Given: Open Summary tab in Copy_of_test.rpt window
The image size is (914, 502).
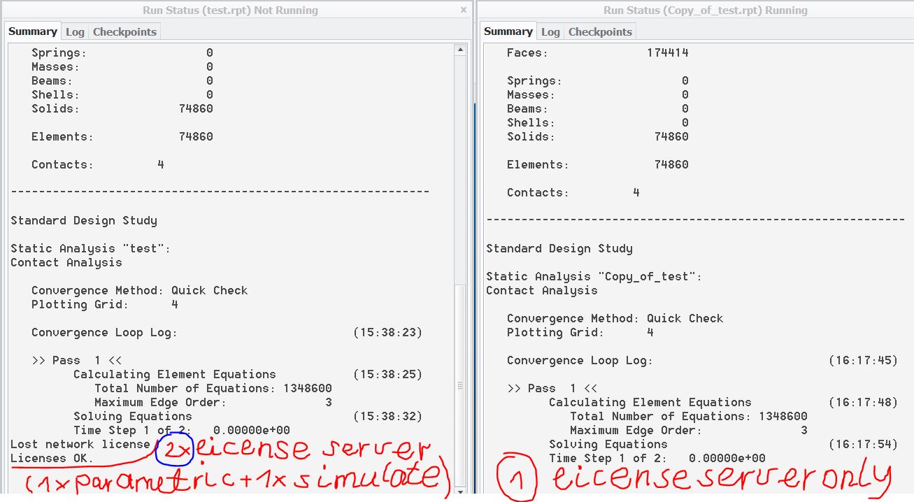Looking at the screenshot, I should [508, 31].
